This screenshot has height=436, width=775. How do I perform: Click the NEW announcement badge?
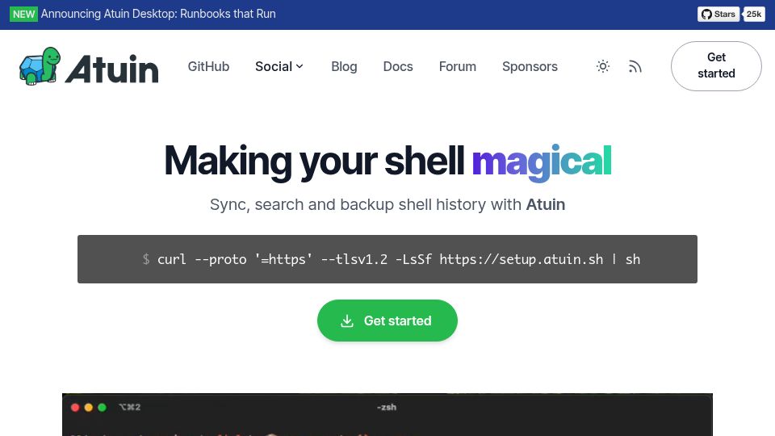tap(23, 14)
